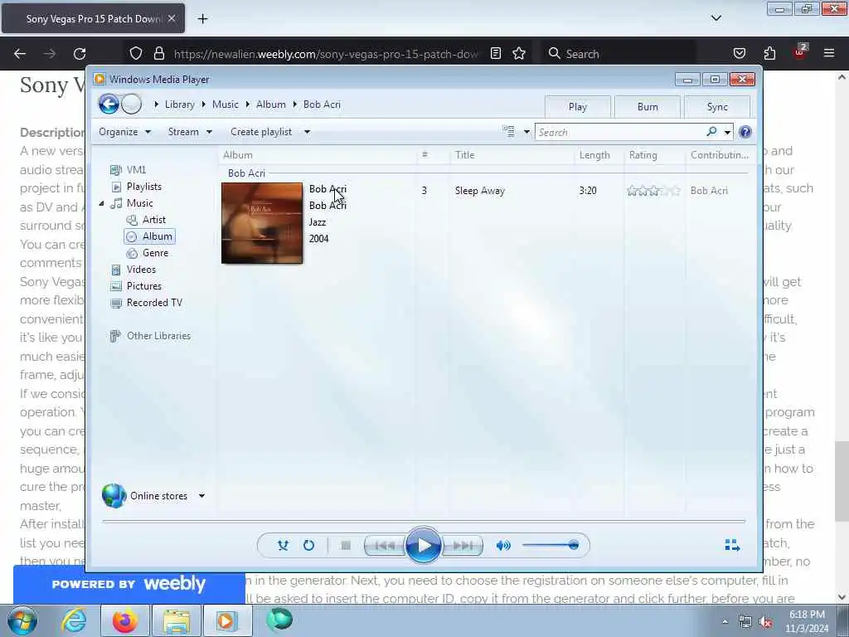Skip to the next track
This screenshot has height=637, width=849.
click(463, 546)
